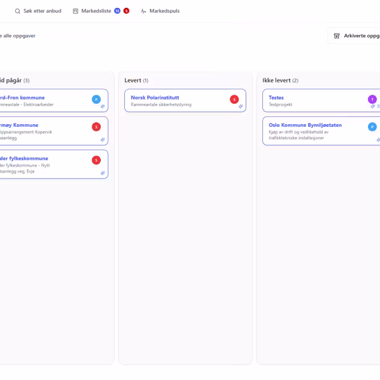Image resolution: width=380 pixels, height=380 pixels.
Task: Click the blue P avatar on Nord-Fron kommune card
Action: tap(96, 99)
